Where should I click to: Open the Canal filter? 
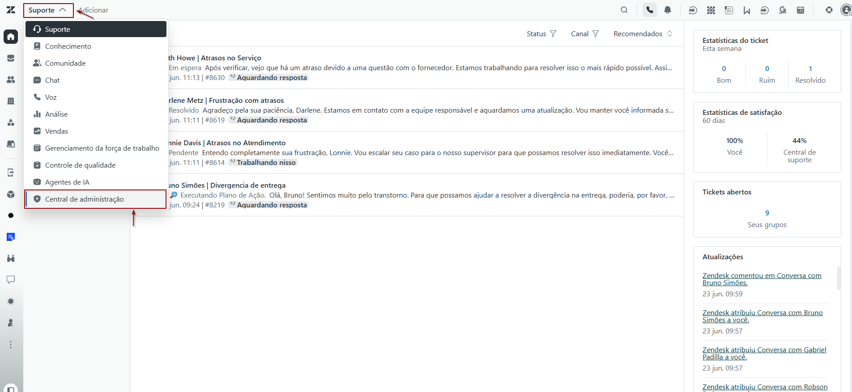point(585,34)
